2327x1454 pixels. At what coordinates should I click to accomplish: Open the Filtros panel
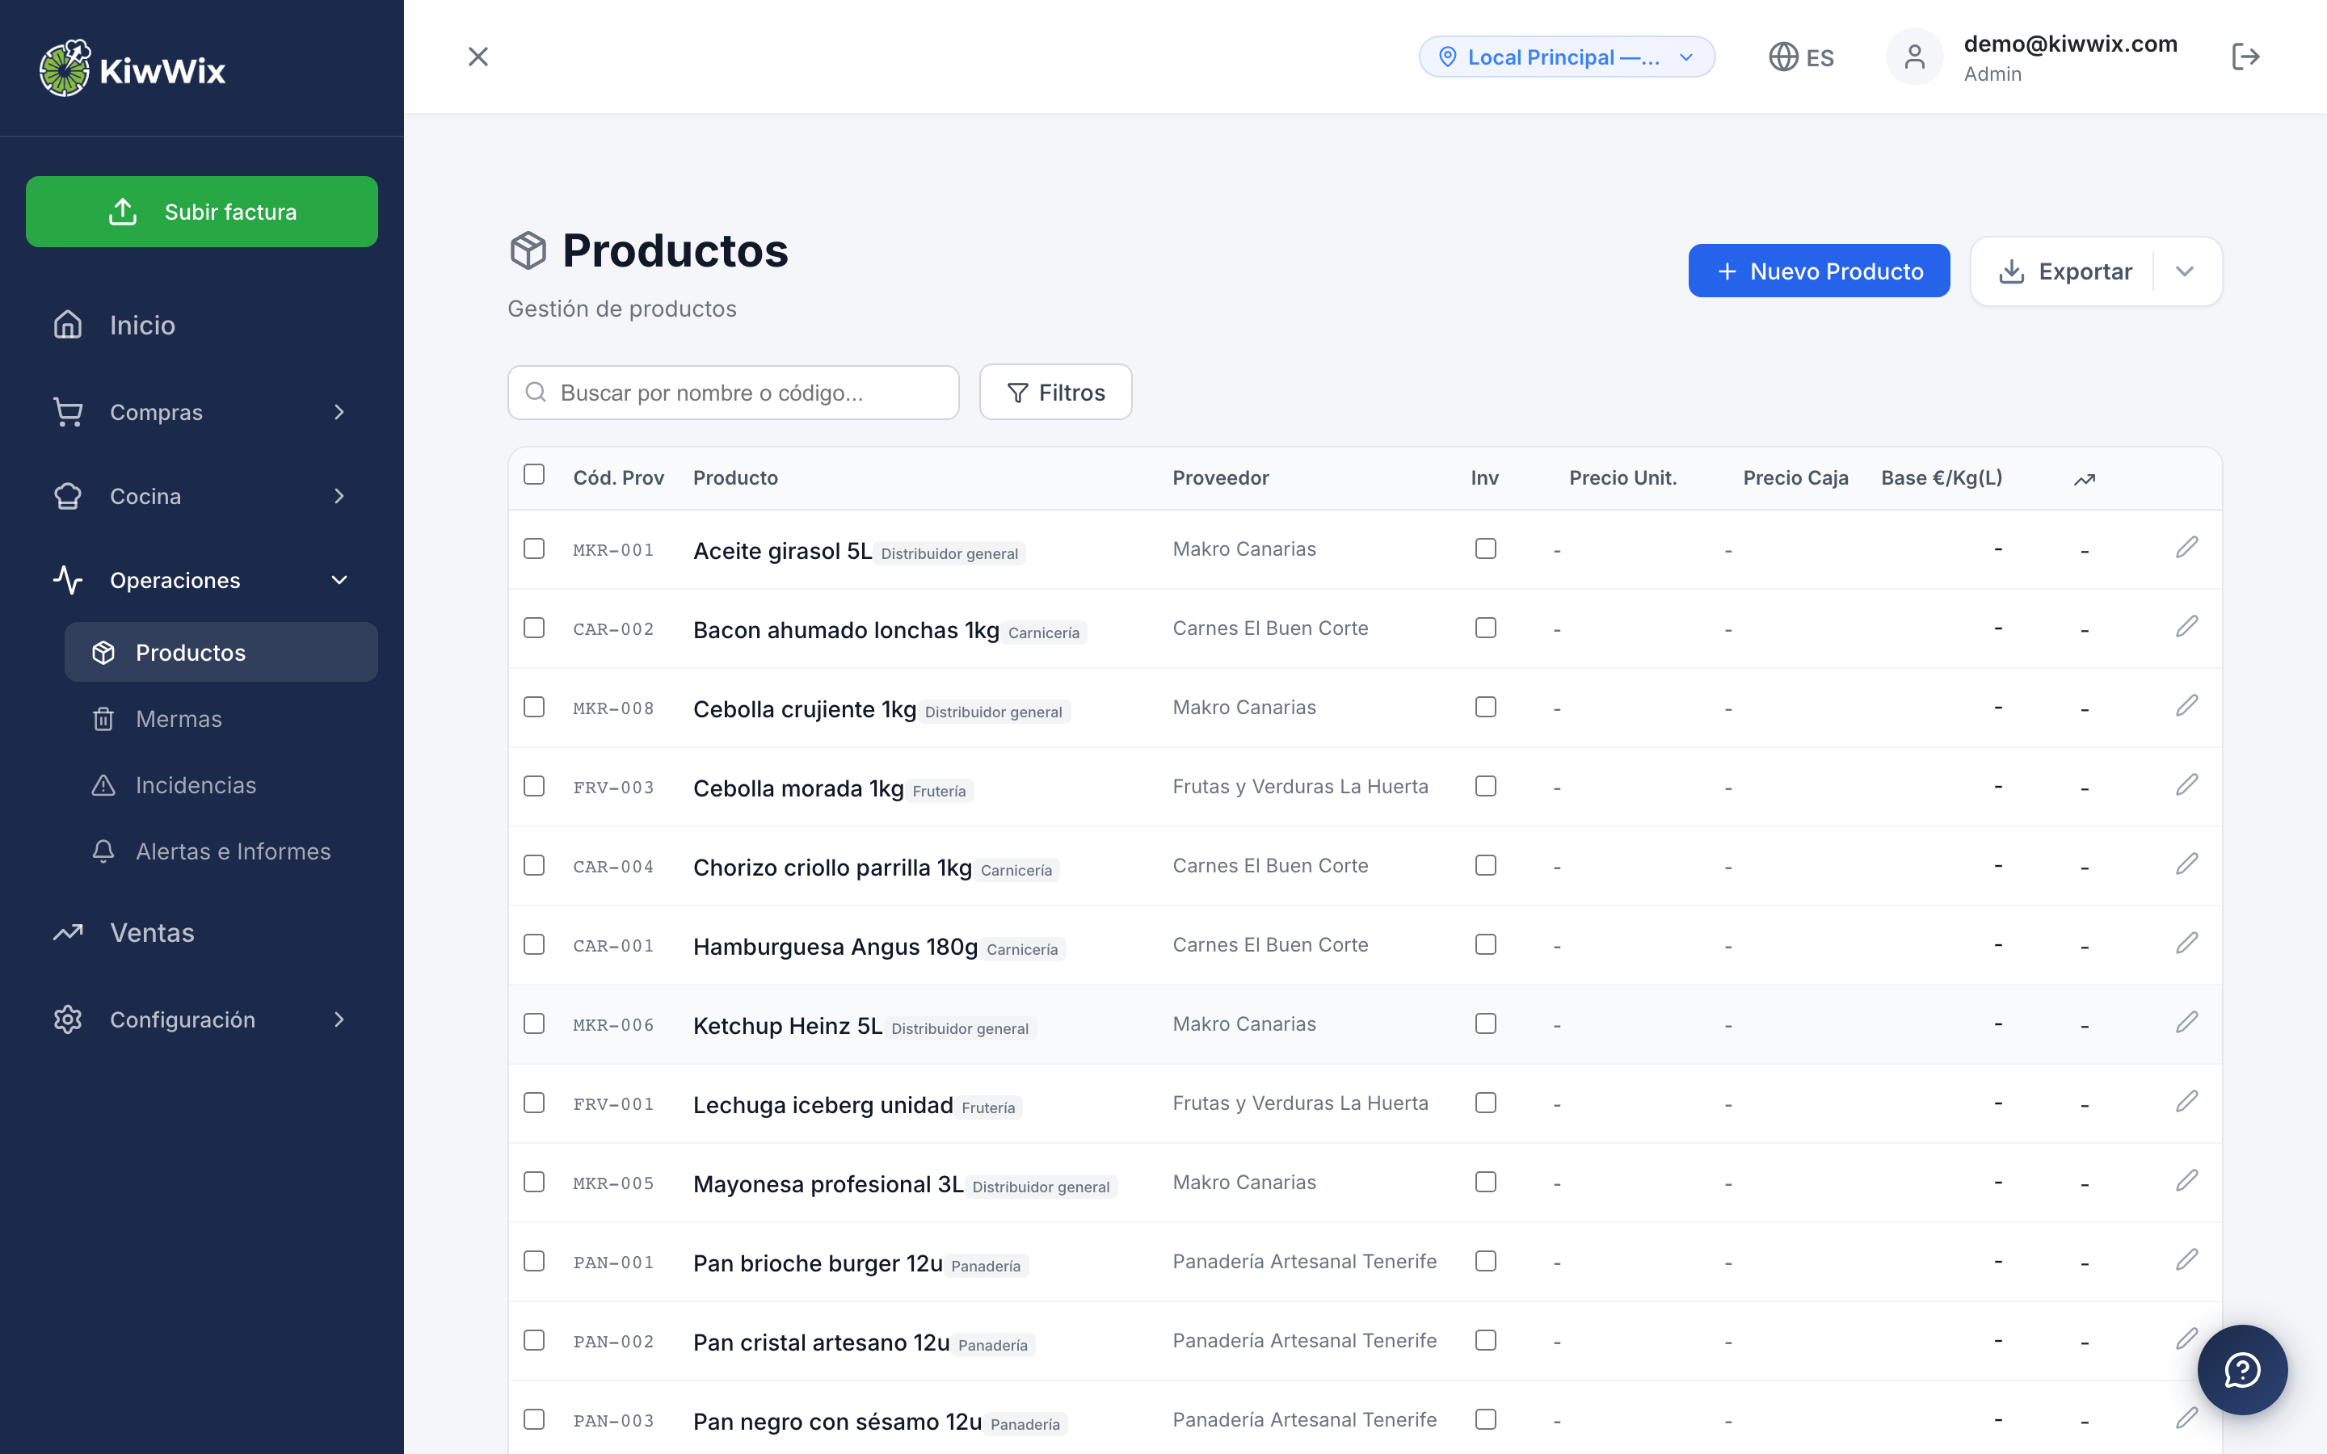point(1055,392)
